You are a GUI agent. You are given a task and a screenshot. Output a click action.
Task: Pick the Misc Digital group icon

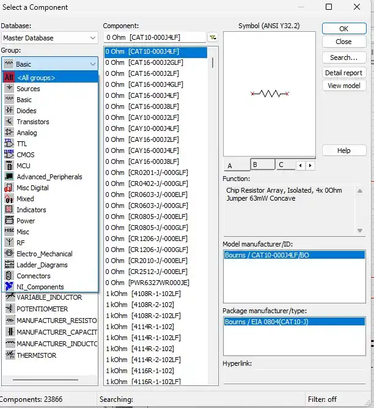tap(9, 187)
